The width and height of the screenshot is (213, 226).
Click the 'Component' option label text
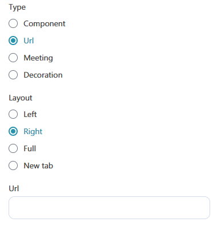pos(45,24)
